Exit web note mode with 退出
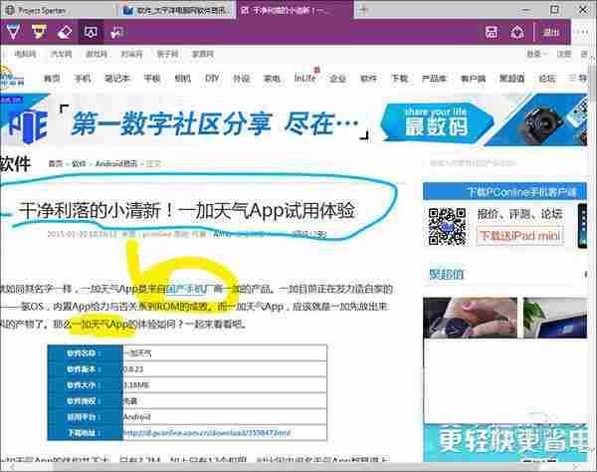The width and height of the screenshot is (597, 472). (550, 32)
